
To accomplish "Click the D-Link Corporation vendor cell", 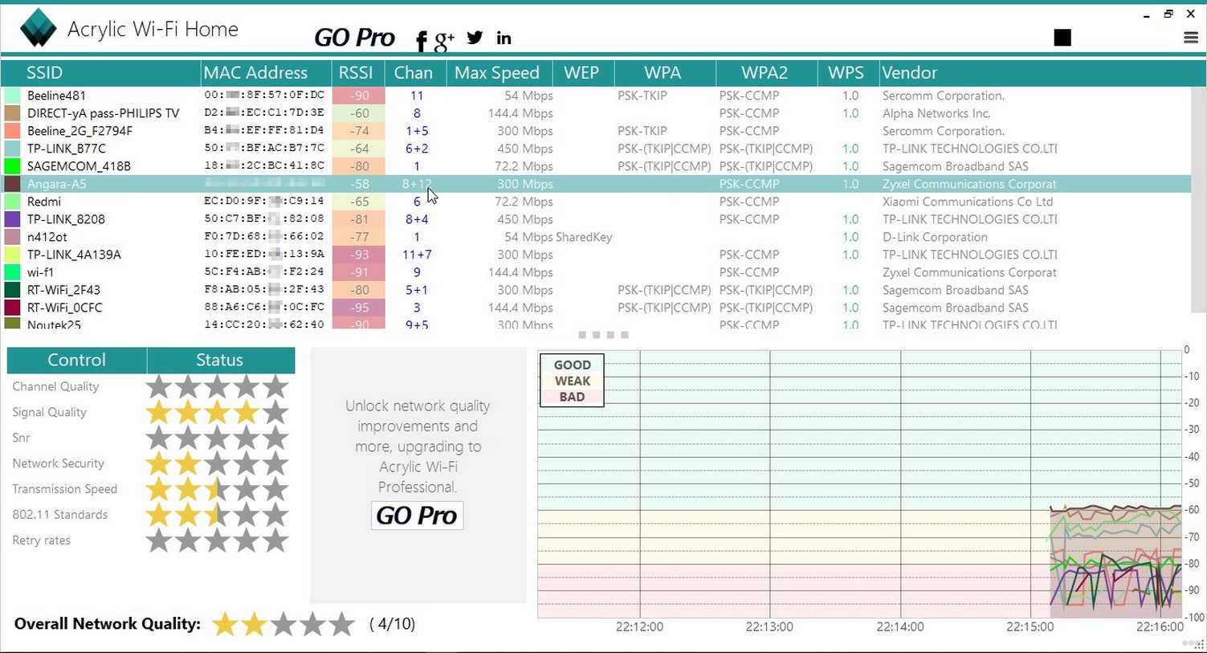I will 935,237.
